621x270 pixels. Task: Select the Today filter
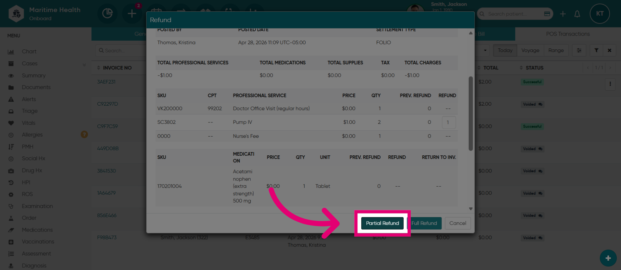click(x=505, y=50)
